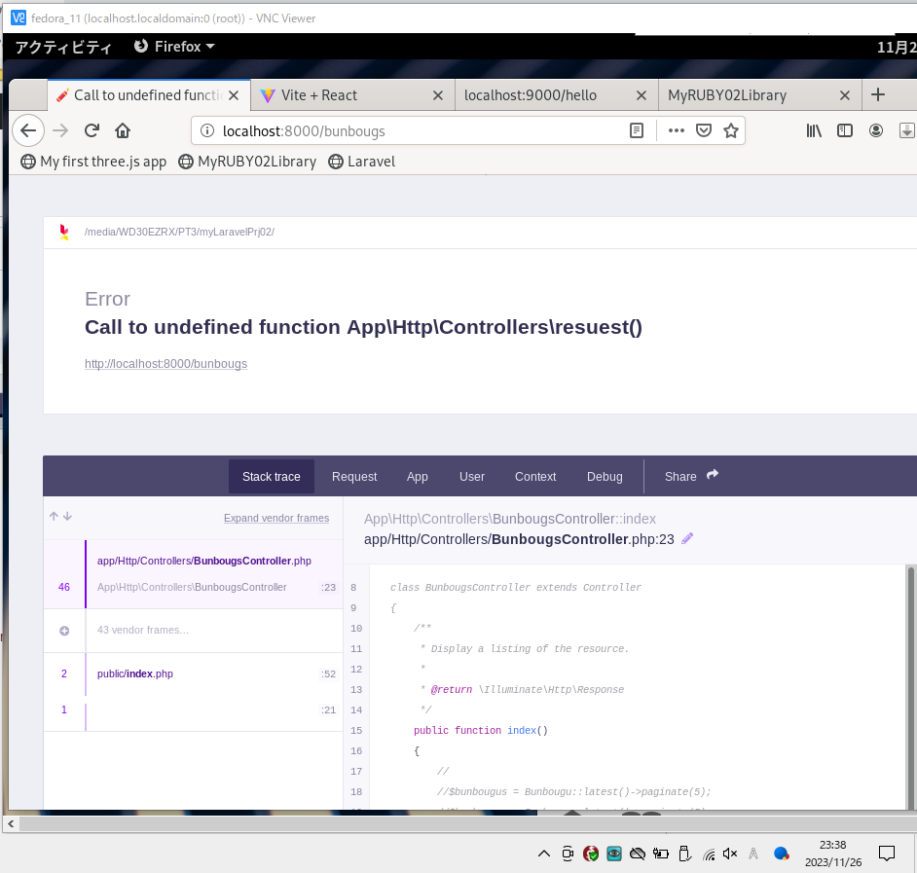Viewport: 917px width, 873px height.
Task: Open the Firefox home page
Action: 123,130
